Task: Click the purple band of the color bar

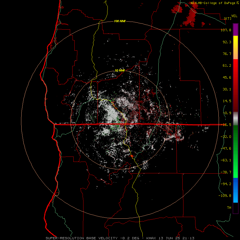Action: 235,30
